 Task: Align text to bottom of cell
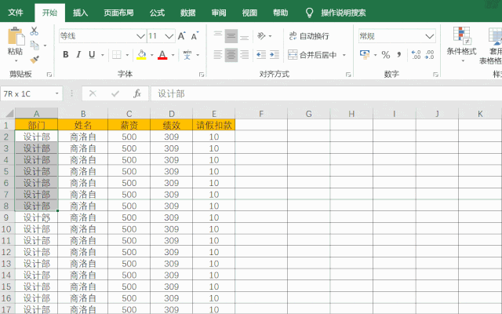(x=244, y=36)
